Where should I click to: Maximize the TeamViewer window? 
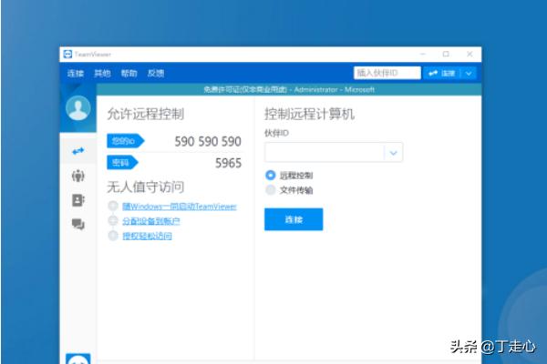tap(446, 54)
